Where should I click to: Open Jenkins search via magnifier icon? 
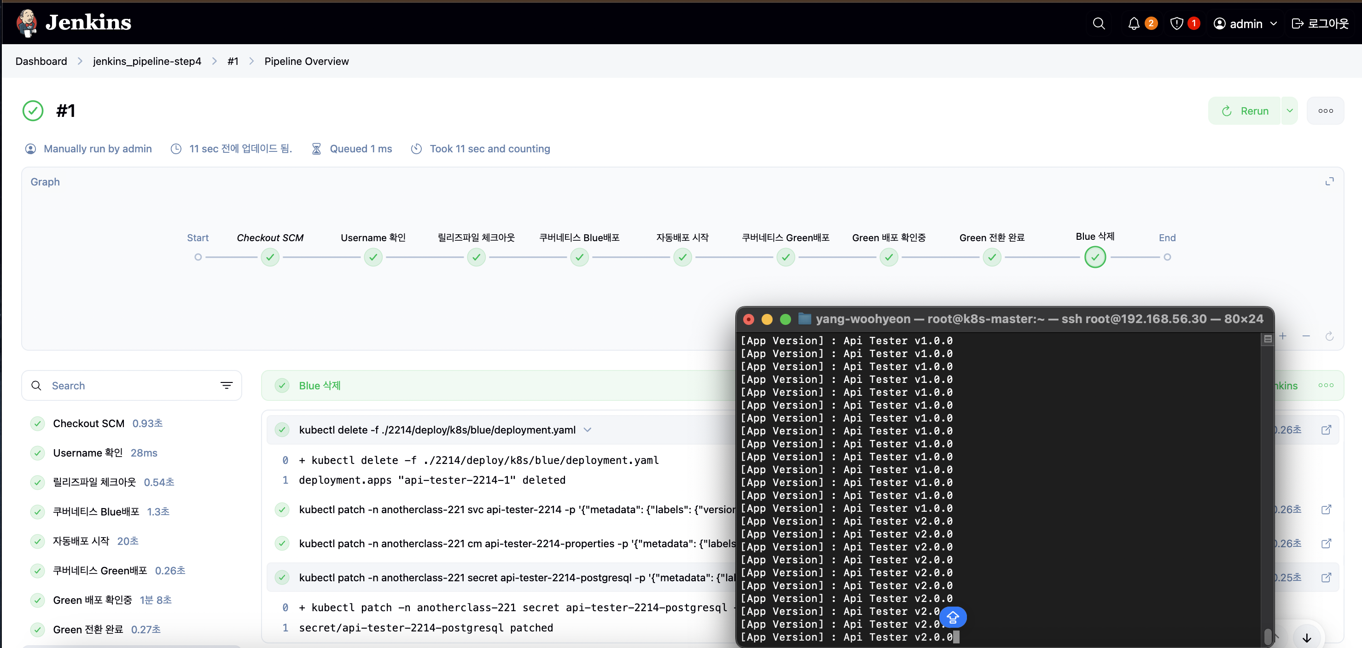point(1099,24)
